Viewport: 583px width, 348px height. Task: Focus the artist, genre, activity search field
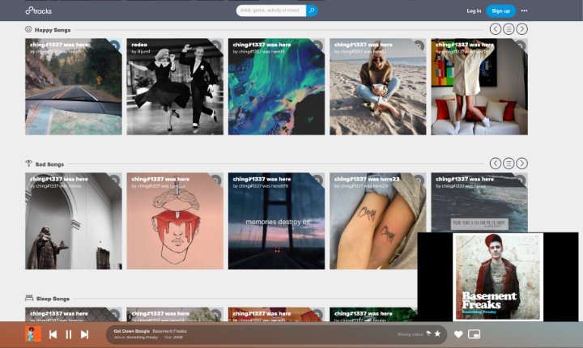(x=271, y=11)
